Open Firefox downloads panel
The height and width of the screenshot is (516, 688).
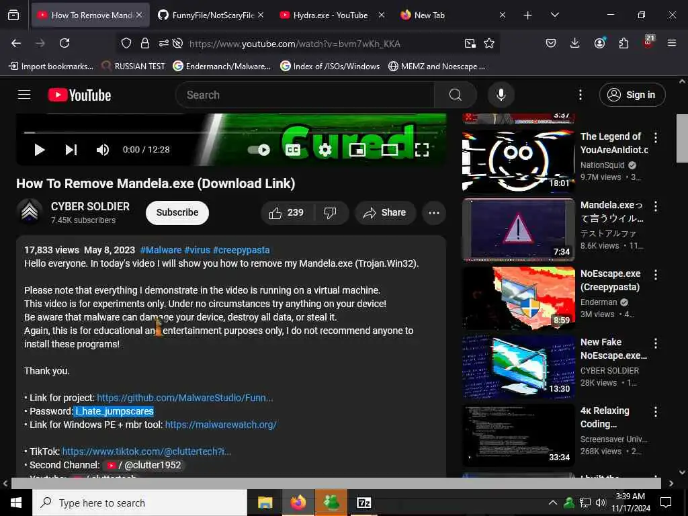coord(575,43)
